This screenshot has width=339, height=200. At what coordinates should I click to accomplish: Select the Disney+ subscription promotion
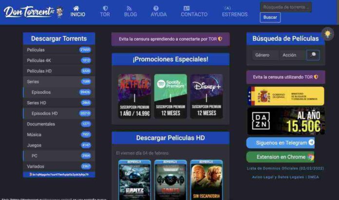point(206,96)
